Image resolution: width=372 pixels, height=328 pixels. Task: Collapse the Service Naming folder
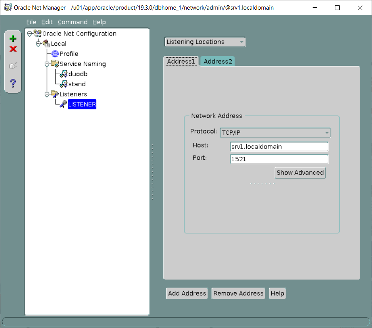tap(47, 64)
